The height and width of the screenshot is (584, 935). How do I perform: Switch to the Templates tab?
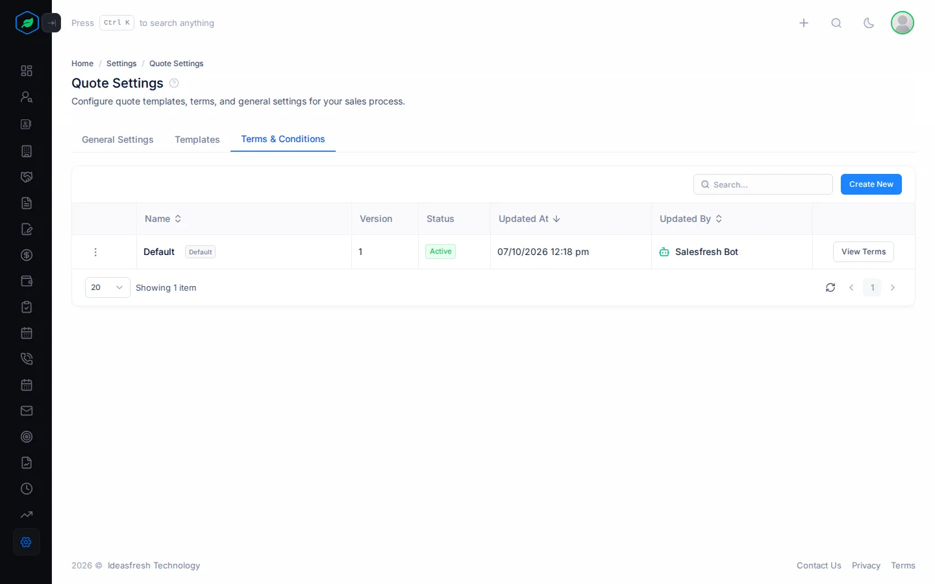pos(197,140)
